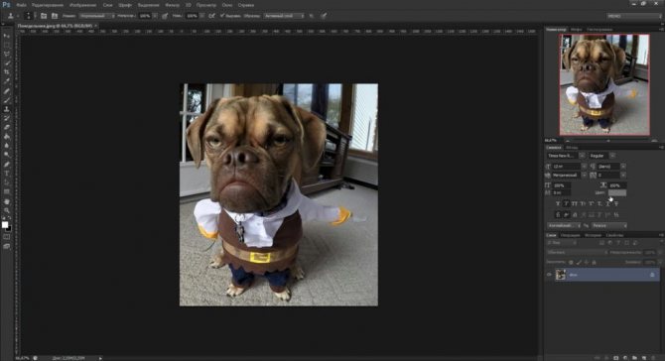Open the anti-aliasing method dropdown
Screen dimensions: 665x361
tap(609, 225)
